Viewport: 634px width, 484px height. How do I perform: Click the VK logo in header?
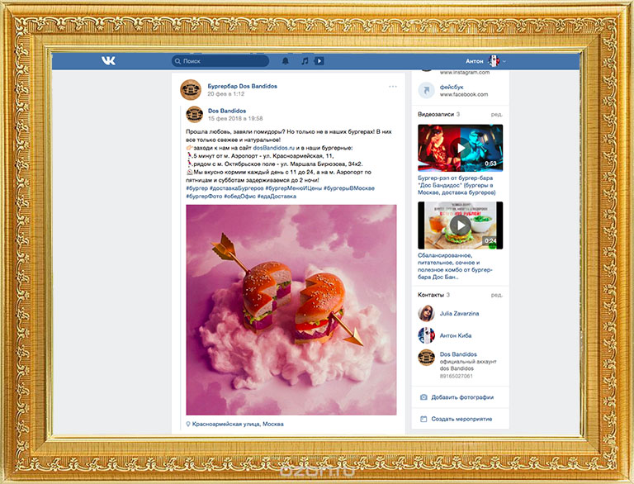click(x=108, y=61)
